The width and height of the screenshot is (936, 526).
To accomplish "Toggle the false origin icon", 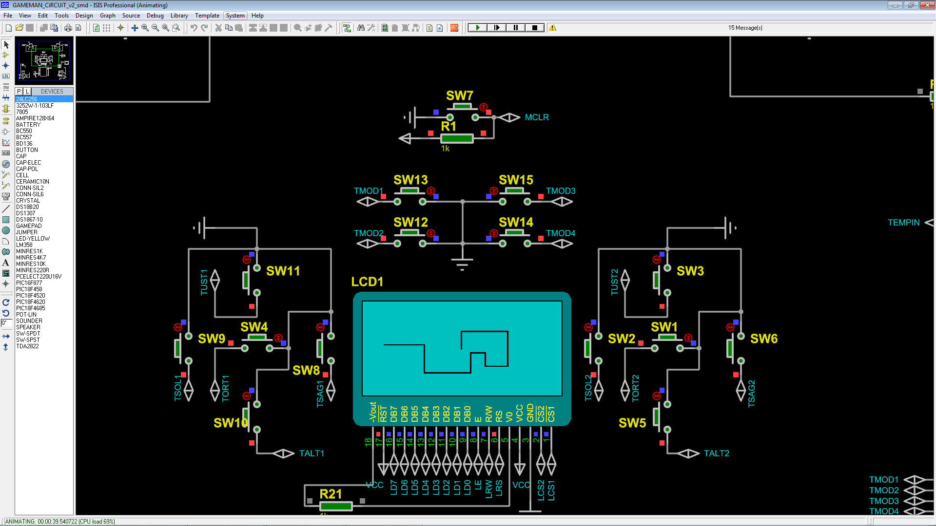I will click(x=120, y=28).
